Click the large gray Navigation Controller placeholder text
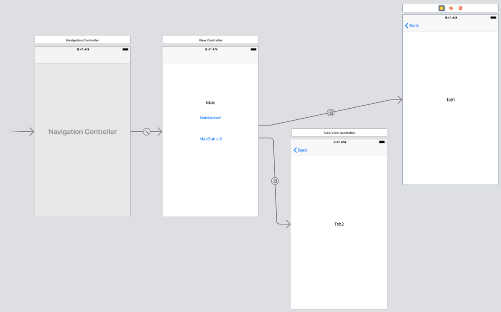 82,132
